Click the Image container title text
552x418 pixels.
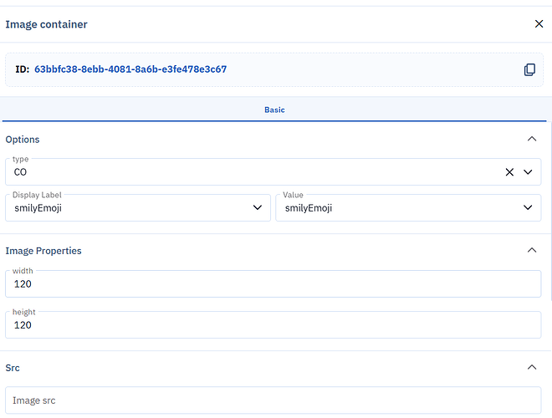pyautogui.click(x=46, y=24)
